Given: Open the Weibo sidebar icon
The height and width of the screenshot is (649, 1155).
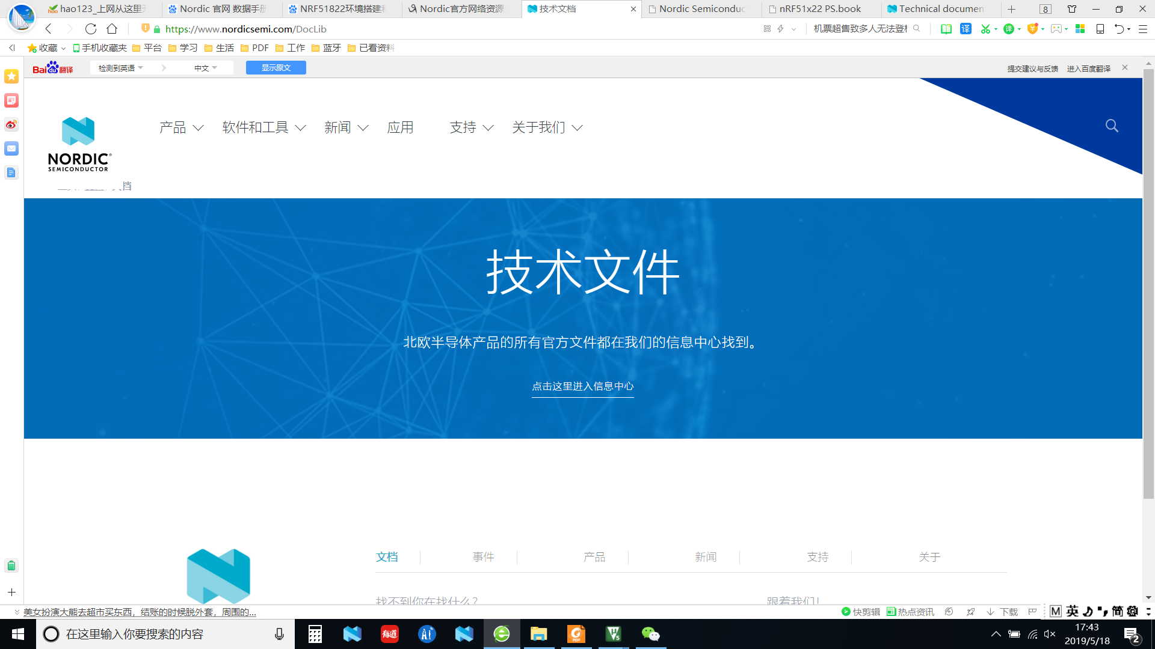Looking at the screenshot, I should (x=11, y=125).
